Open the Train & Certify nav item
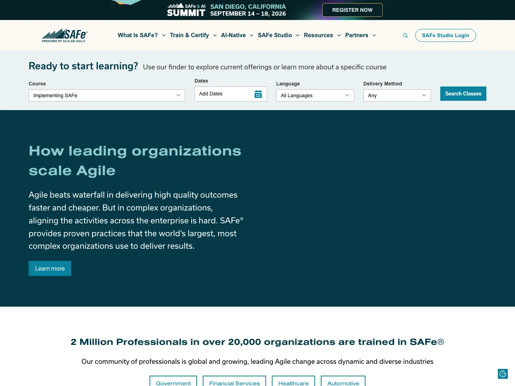 coord(189,35)
